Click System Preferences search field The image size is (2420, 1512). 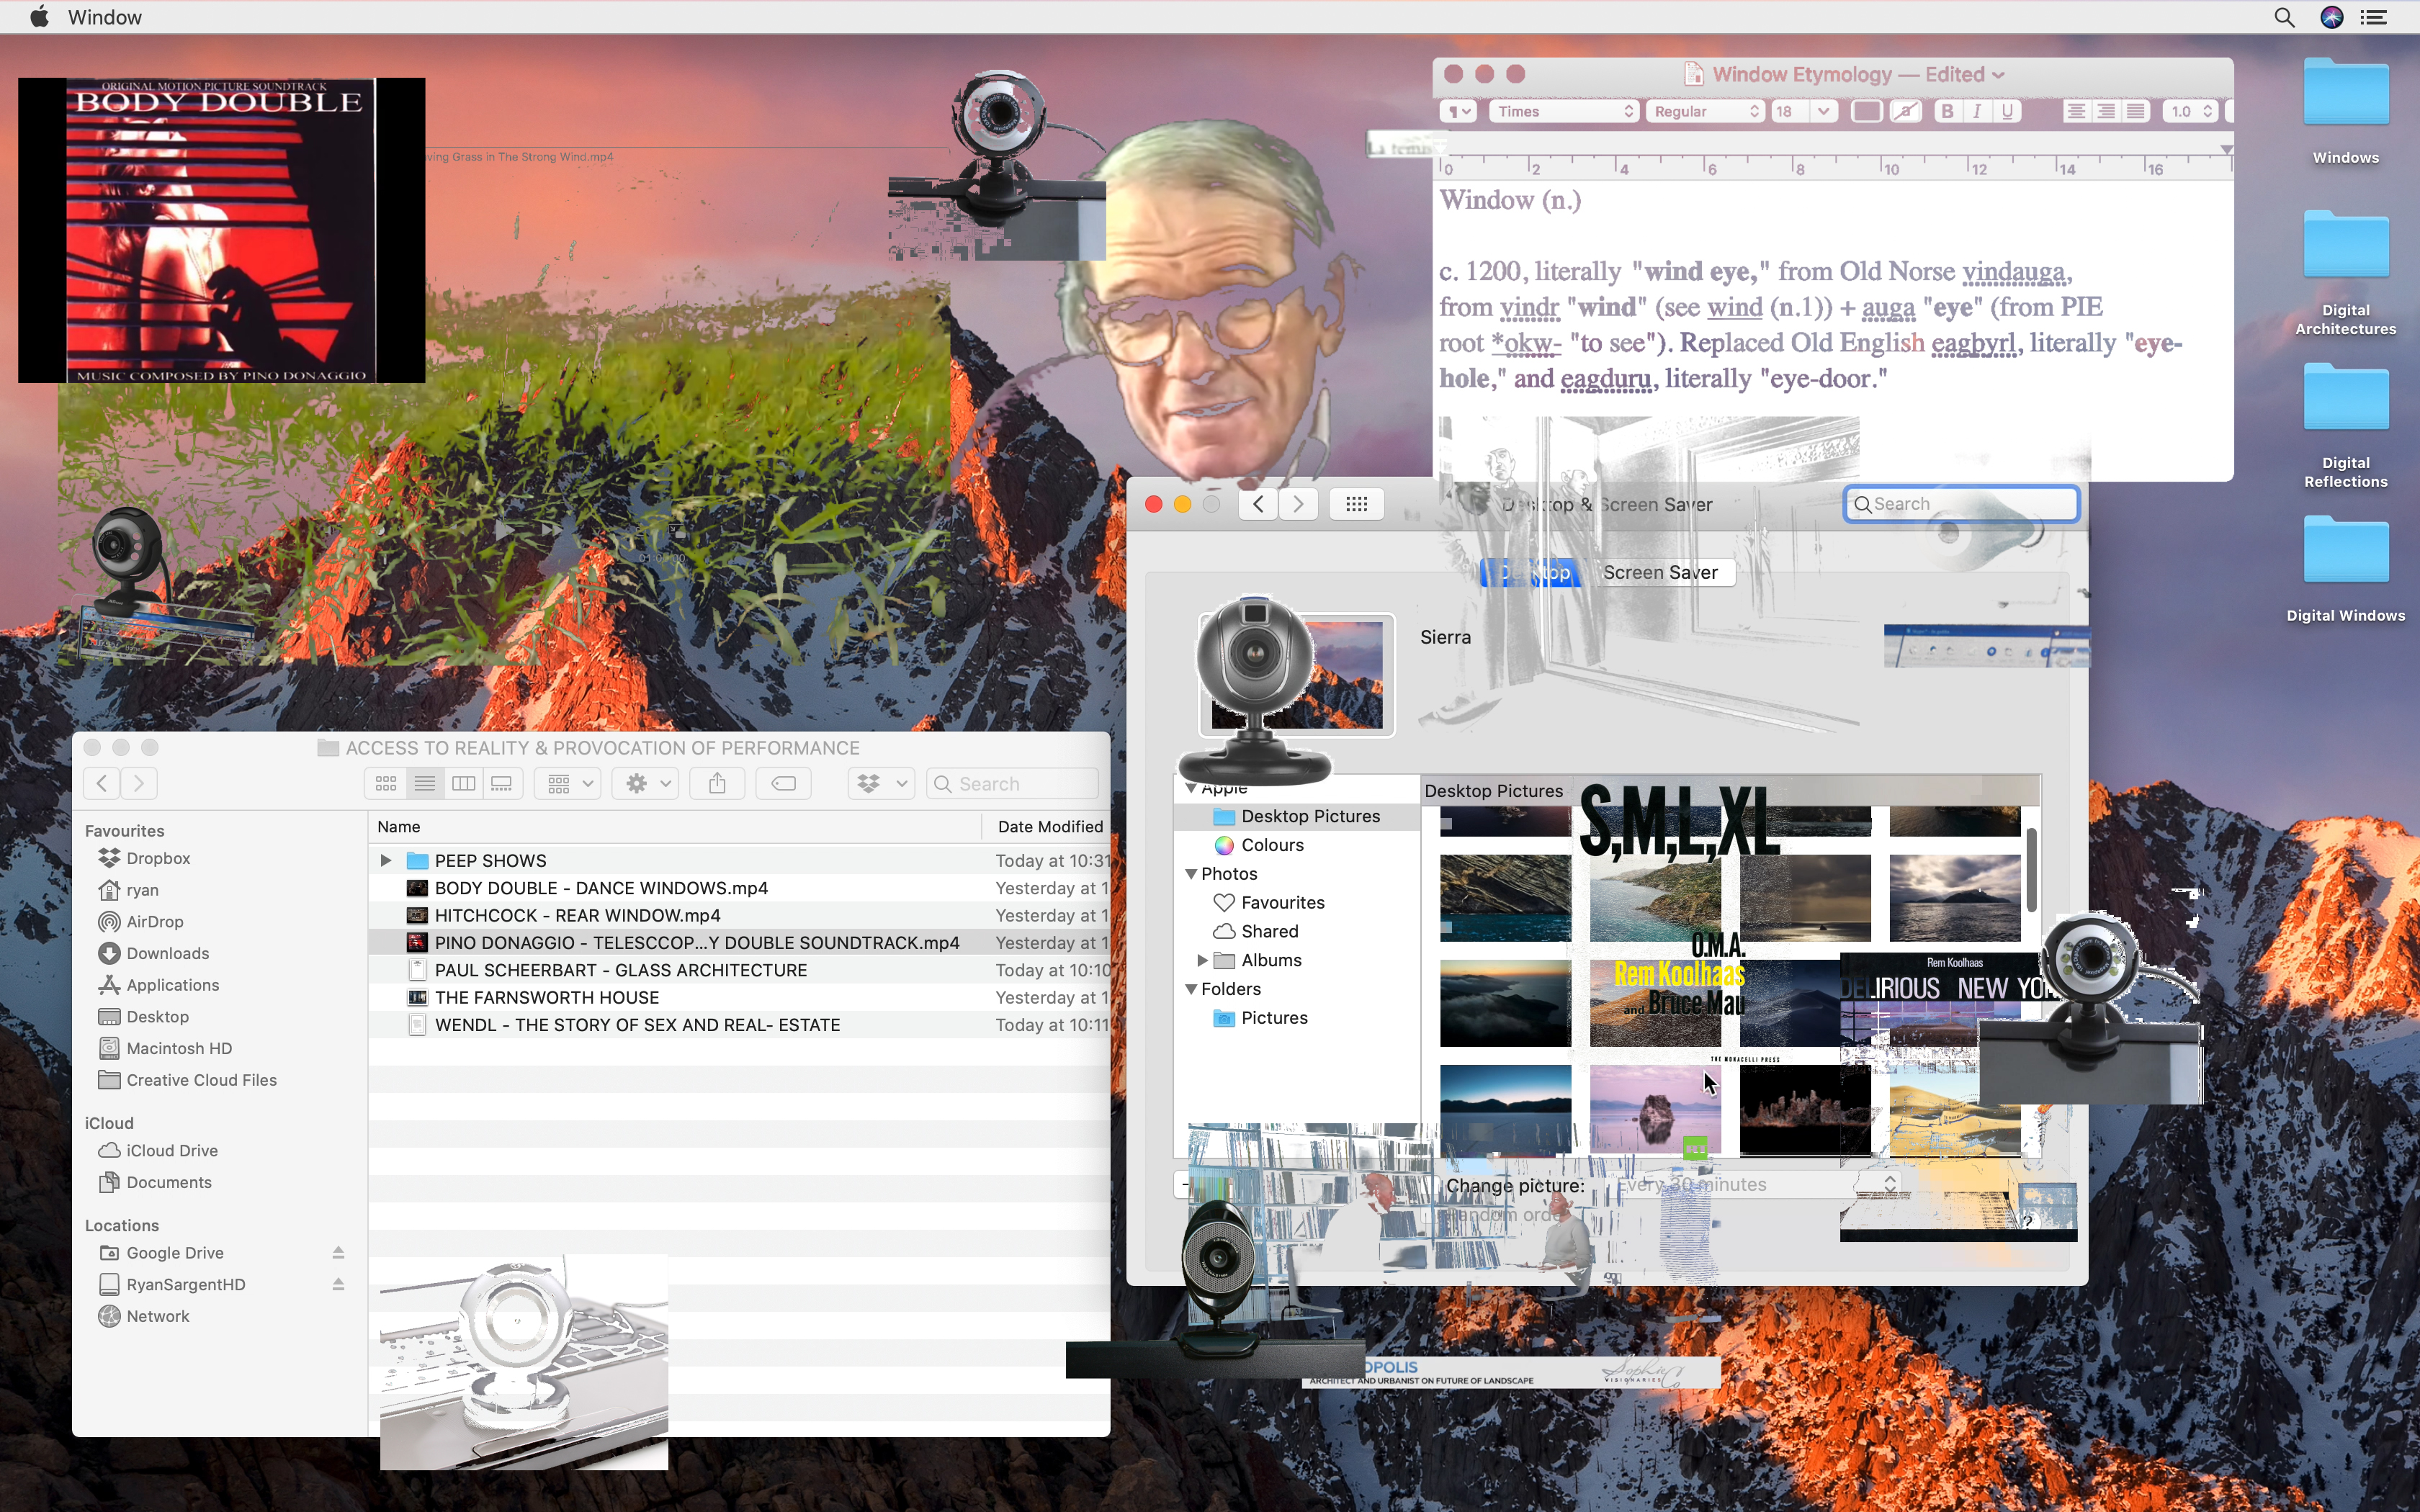[x=1961, y=504]
